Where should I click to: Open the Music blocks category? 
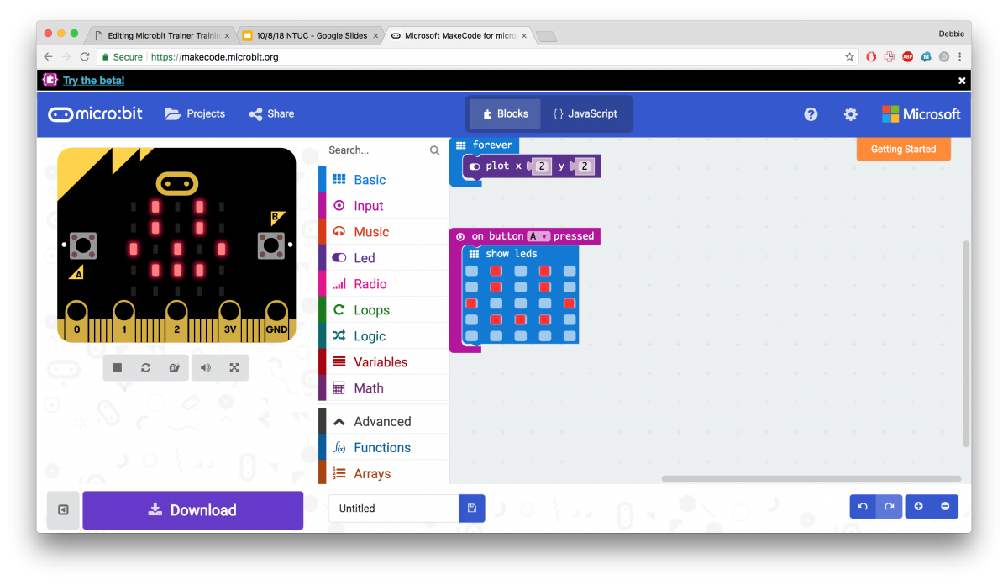pos(384,232)
